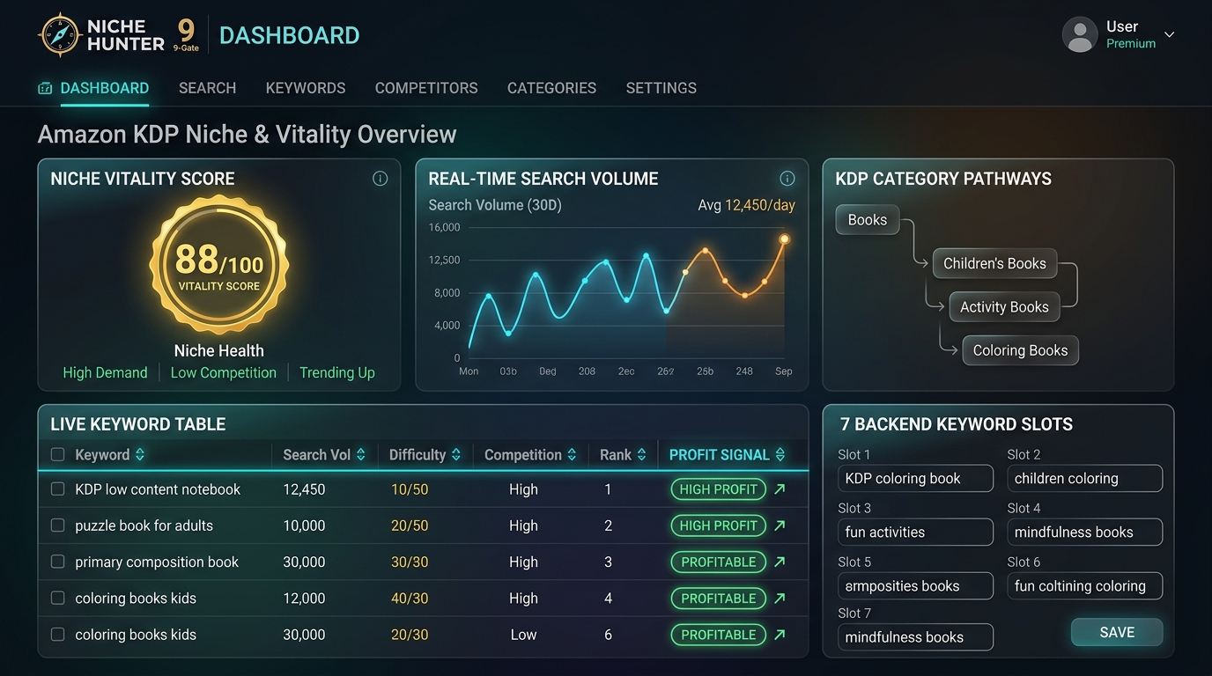Click the Niche Hunter compass logo
This screenshot has width=1212, height=676.
click(x=60, y=35)
